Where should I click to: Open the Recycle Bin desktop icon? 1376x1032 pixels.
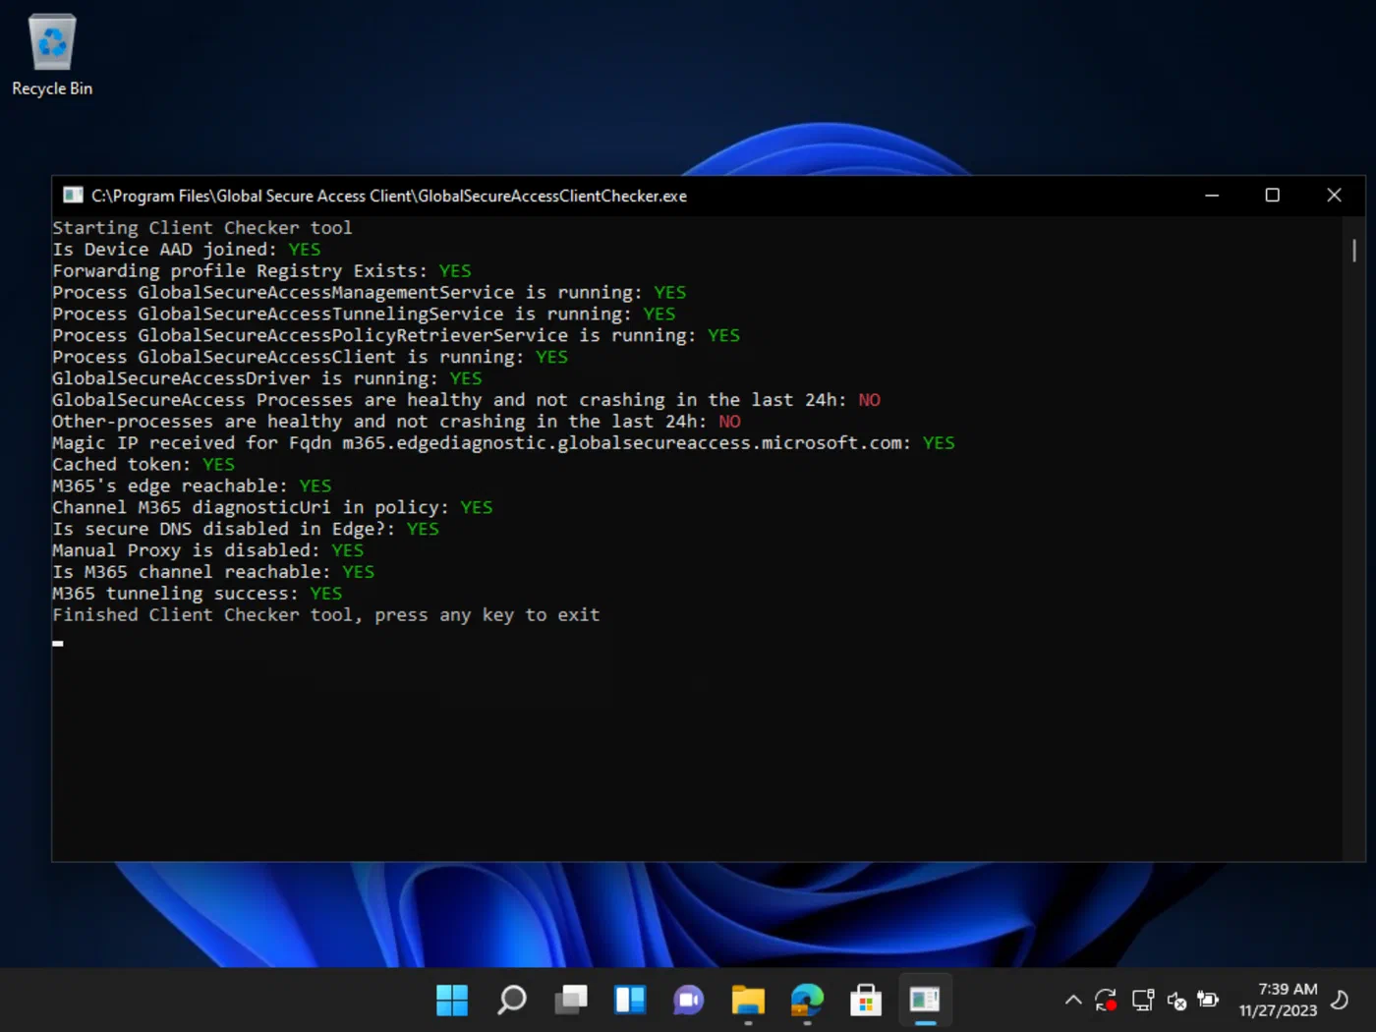(52, 56)
